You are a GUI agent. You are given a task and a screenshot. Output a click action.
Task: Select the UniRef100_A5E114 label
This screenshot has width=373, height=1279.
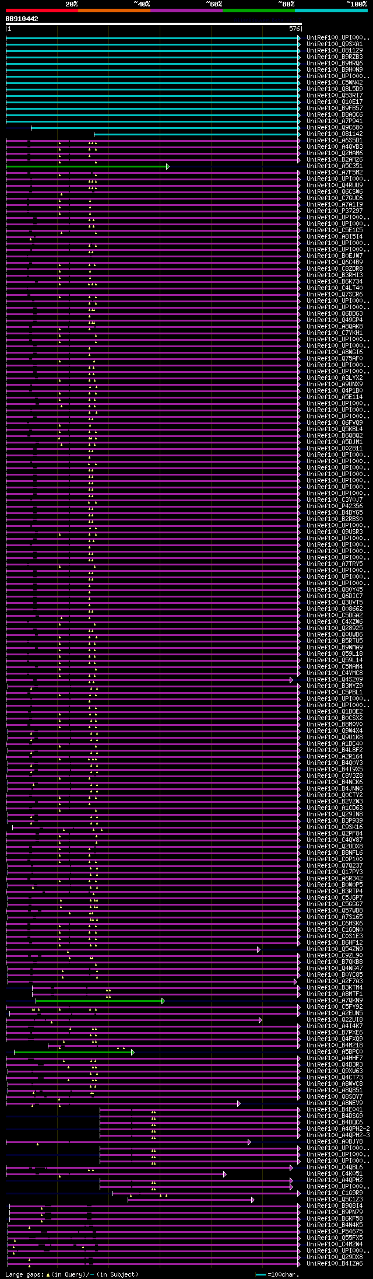(x=335, y=397)
